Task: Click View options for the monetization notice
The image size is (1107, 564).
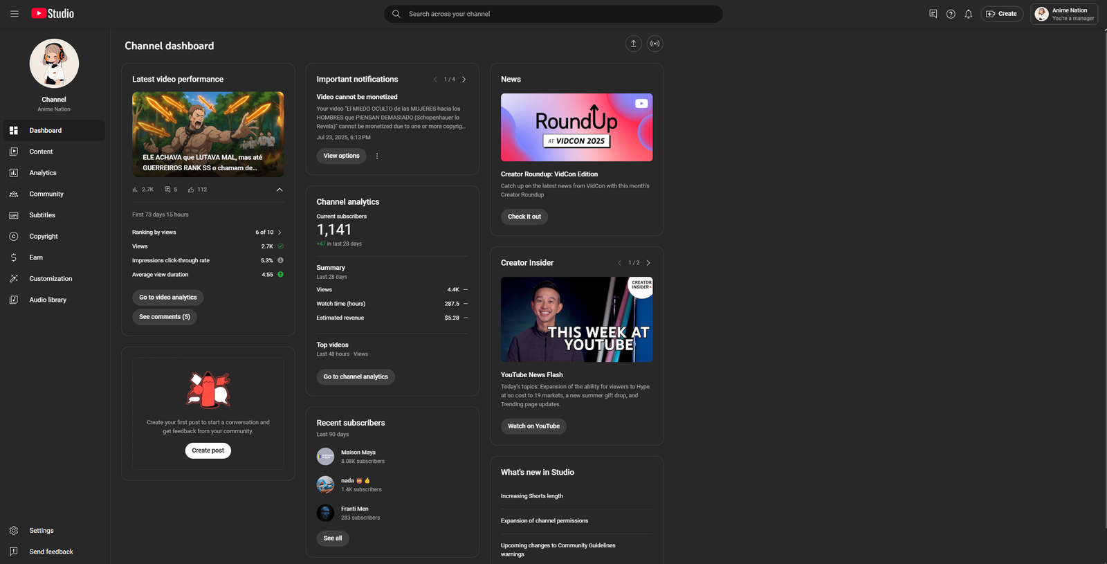Action: click(x=342, y=156)
